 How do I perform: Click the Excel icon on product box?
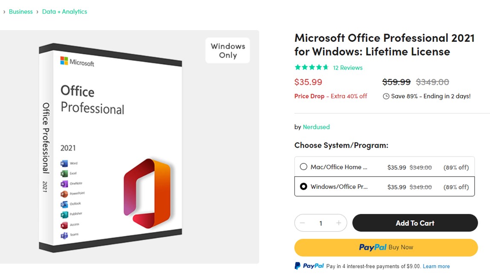tap(64, 174)
